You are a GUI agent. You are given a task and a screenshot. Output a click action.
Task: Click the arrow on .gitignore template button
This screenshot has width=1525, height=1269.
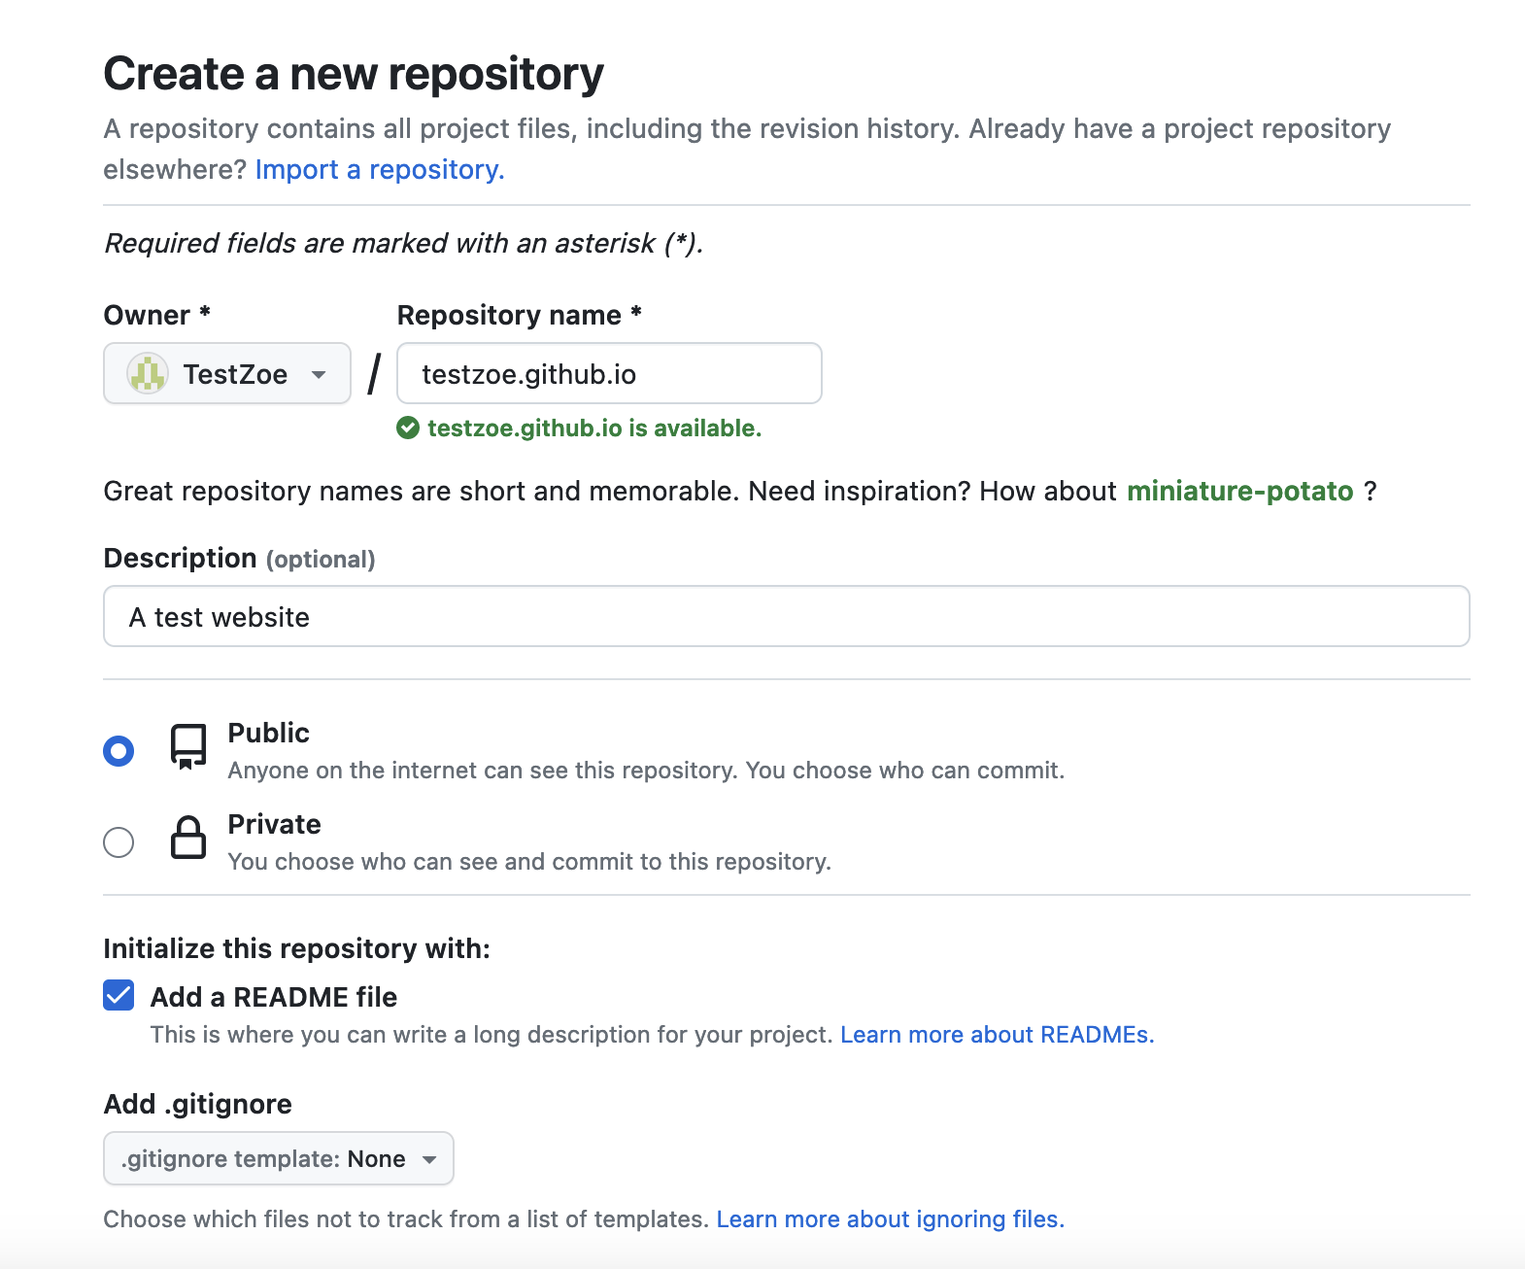429,1159
